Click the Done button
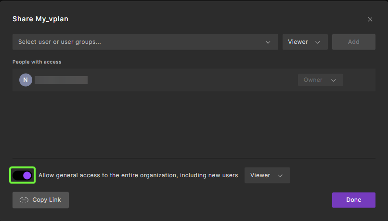The height and width of the screenshot is (221, 388). tap(353, 200)
